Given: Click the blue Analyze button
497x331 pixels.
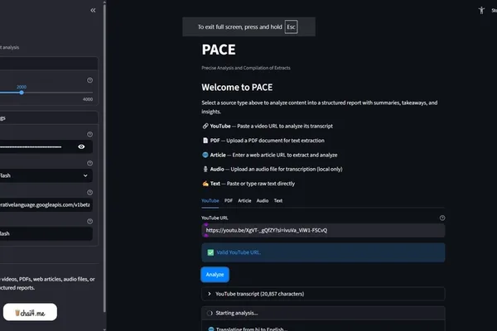Looking at the screenshot, I should click(x=215, y=275).
